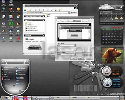Image resolution: width=125 pixels, height=100 pixels.
Task: Collapse Подробно details panel in Explorer
Action: click(43, 35)
